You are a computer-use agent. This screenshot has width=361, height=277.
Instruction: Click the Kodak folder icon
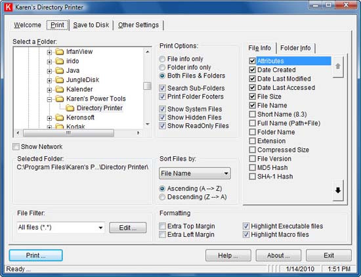point(60,127)
